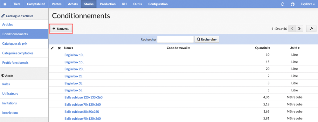
Task: Open Utilisateurs in the sidebar
Action: click(24, 94)
